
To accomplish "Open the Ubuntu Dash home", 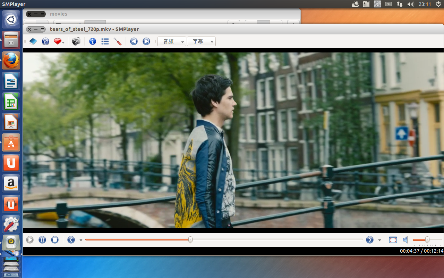I will (x=11, y=19).
